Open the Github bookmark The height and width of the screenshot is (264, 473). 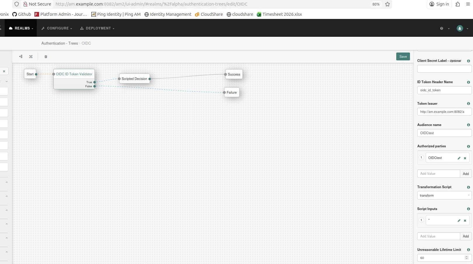pos(22,14)
